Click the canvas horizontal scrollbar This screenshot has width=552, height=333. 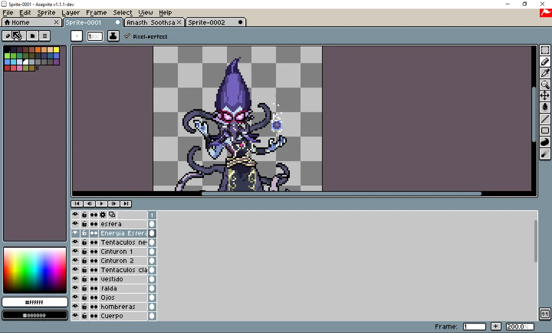(x=341, y=193)
